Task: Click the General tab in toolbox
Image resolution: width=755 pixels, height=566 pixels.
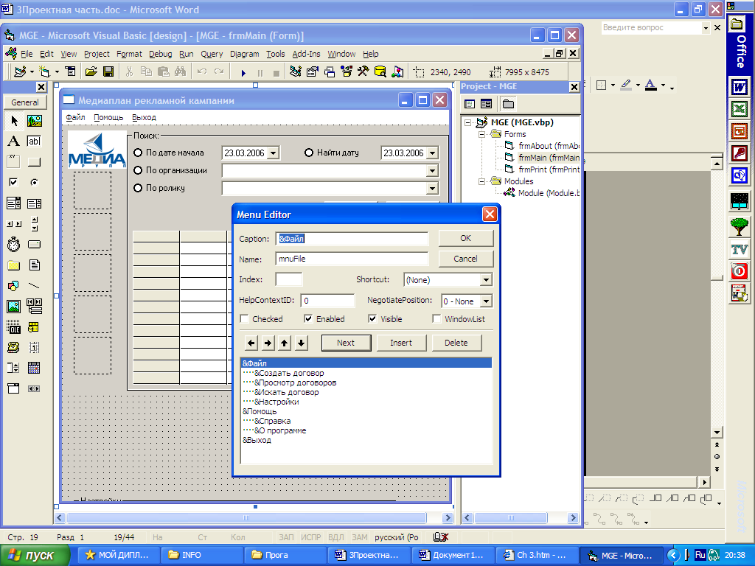Action: click(25, 102)
